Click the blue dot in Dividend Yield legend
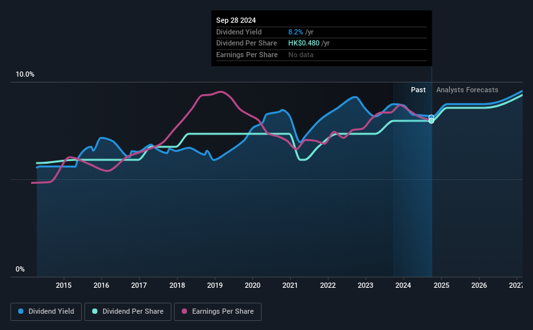The height and width of the screenshot is (330, 533). pyautogui.click(x=21, y=311)
